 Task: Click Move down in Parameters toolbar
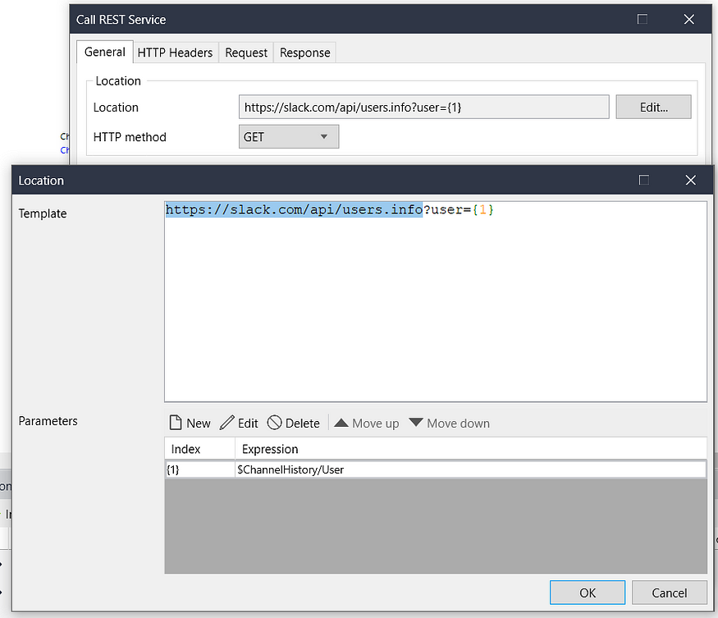[449, 423]
